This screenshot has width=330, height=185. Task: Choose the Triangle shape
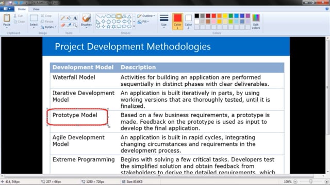(129, 16)
